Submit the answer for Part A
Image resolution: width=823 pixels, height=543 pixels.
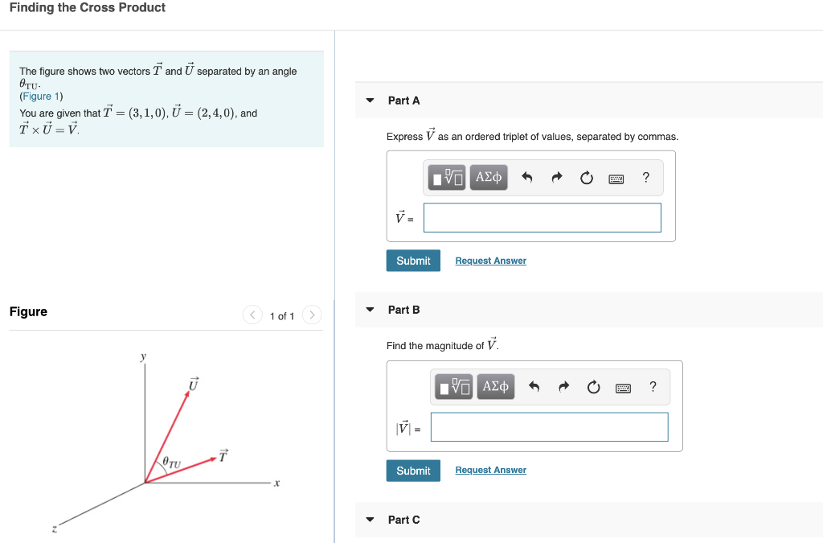click(413, 260)
